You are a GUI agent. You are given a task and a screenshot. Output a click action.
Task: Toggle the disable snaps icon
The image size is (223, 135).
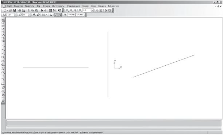click(38, 15)
